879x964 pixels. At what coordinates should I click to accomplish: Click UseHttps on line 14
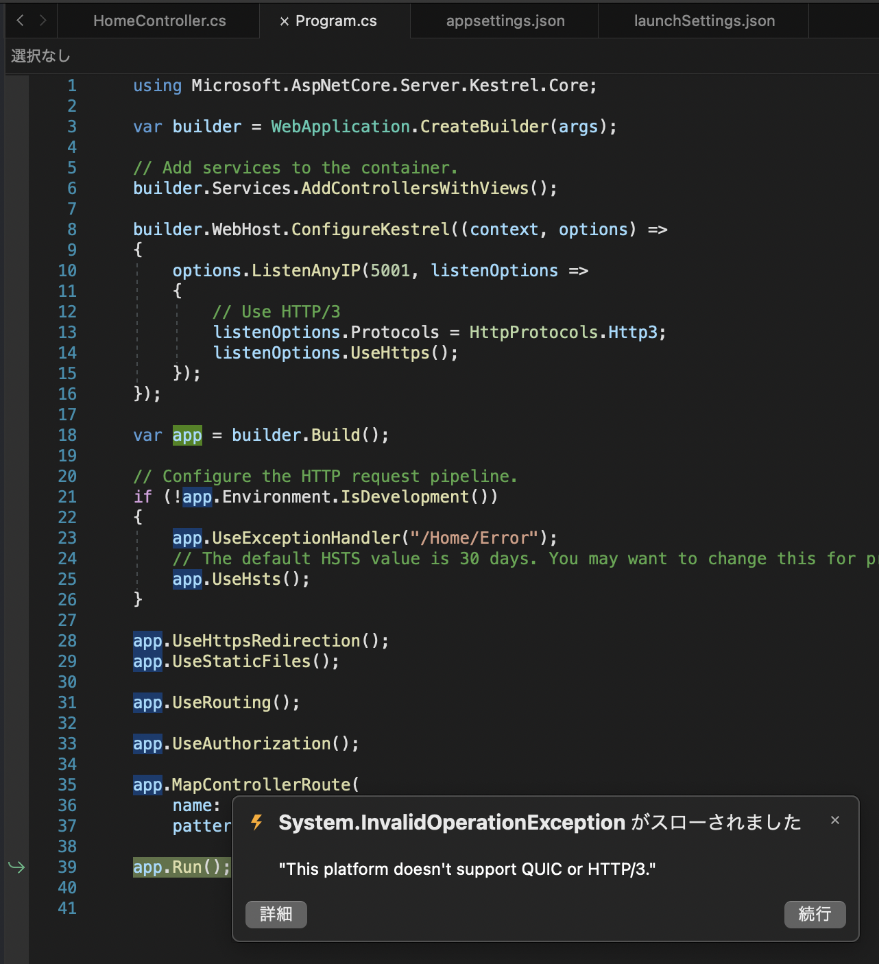coord(390,353)
